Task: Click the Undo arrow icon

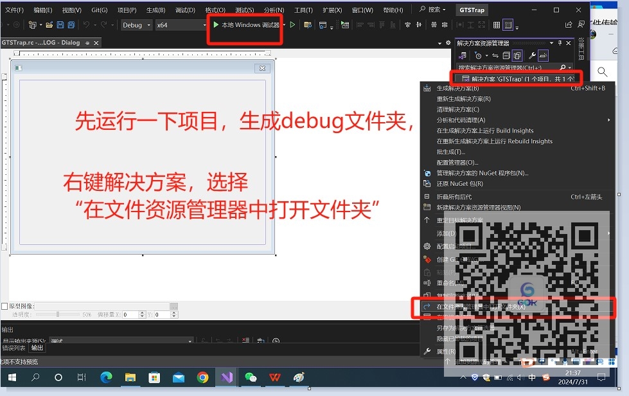Action: pos(86,25)
